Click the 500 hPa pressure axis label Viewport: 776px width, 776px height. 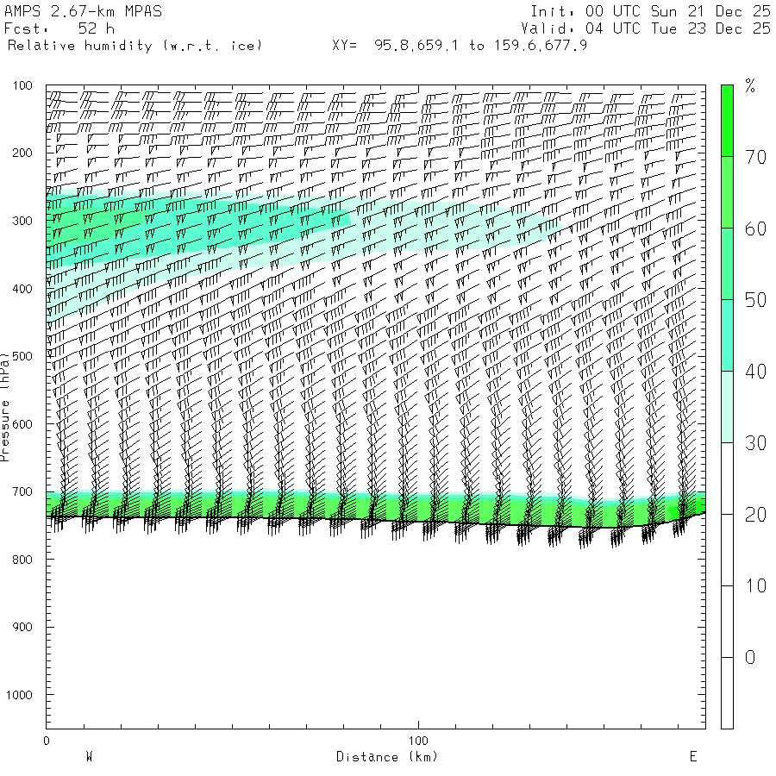point(22,356)
